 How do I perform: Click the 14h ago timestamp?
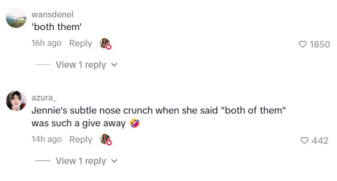(47, 139)
